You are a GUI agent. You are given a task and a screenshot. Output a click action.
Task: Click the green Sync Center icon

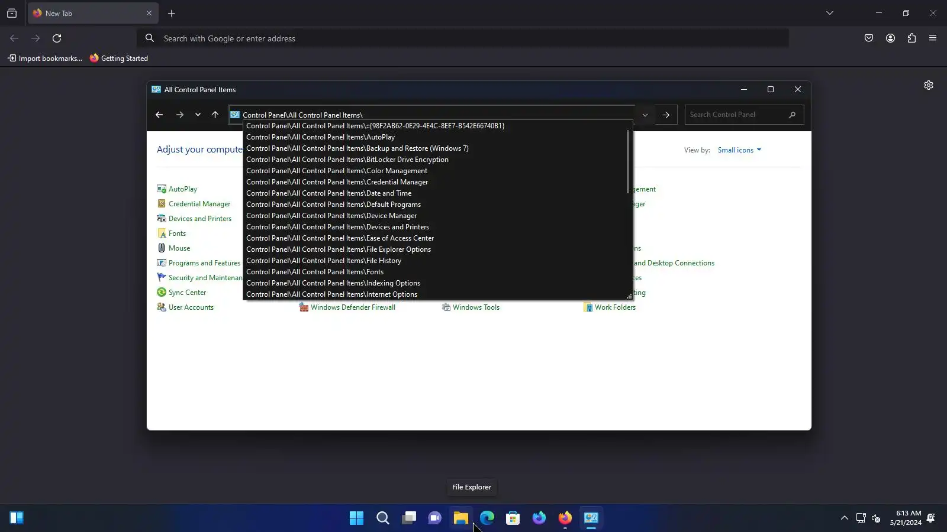162,293
